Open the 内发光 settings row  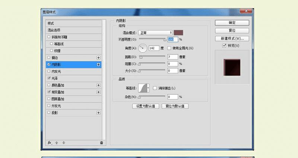[x=74, y=72]
